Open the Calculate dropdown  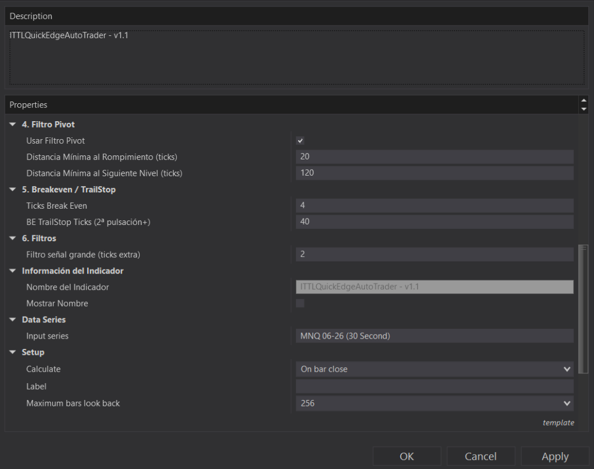coord(434,369)
